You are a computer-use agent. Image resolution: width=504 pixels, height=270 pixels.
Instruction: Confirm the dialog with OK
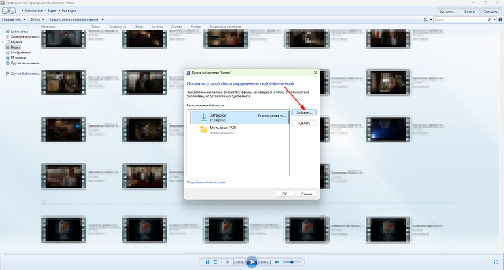tap(284, 194)
